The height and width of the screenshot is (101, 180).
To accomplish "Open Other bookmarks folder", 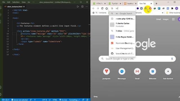I will coord(173,13).
